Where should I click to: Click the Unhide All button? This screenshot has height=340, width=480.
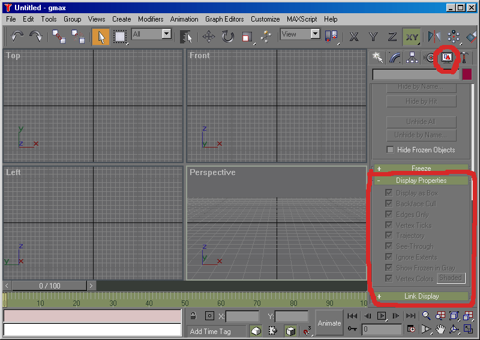[421, 122]
